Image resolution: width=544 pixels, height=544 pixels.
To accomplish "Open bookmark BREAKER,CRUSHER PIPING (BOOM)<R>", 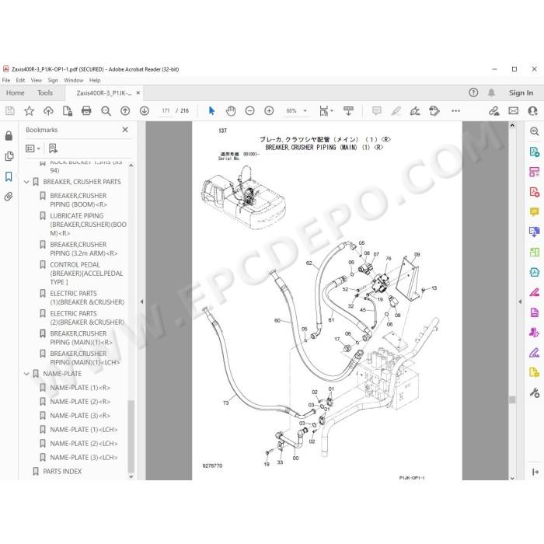I will (x=78, y=200).
